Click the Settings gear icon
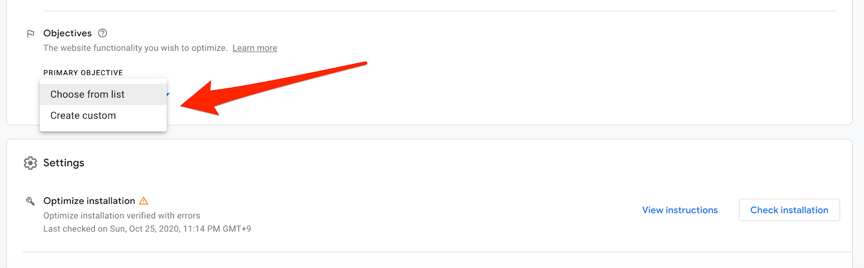Screen dimensions: 864x268 [x=30, y=163]
